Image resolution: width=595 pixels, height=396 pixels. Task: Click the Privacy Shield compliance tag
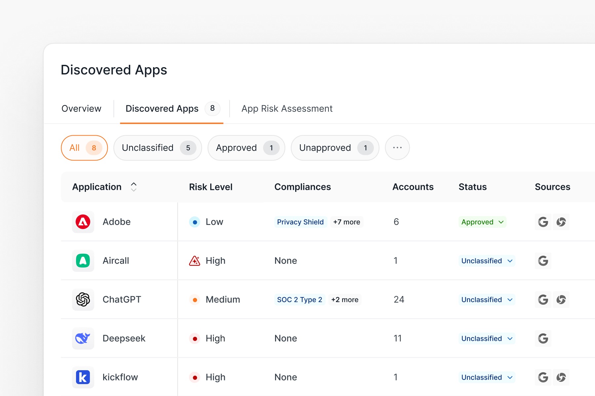pos(300,222)
